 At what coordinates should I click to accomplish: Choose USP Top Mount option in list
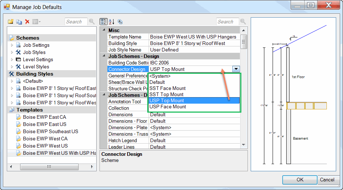click(x=194, y=101)
